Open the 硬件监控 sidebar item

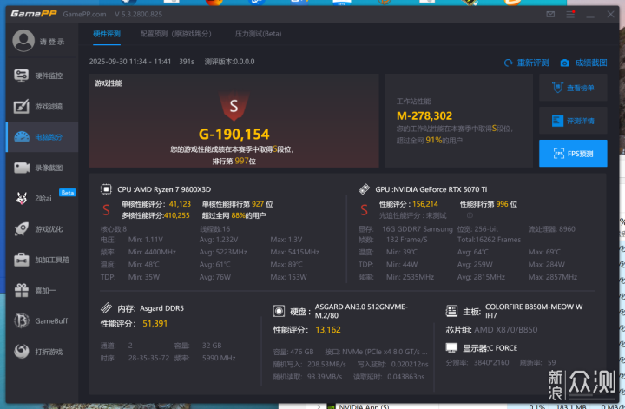pos(42,76)
